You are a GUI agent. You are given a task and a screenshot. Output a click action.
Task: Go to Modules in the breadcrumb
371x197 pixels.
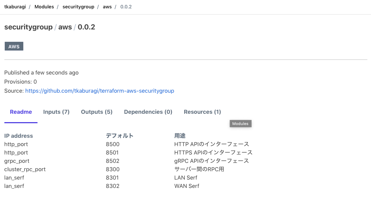(x=44, y=7)
